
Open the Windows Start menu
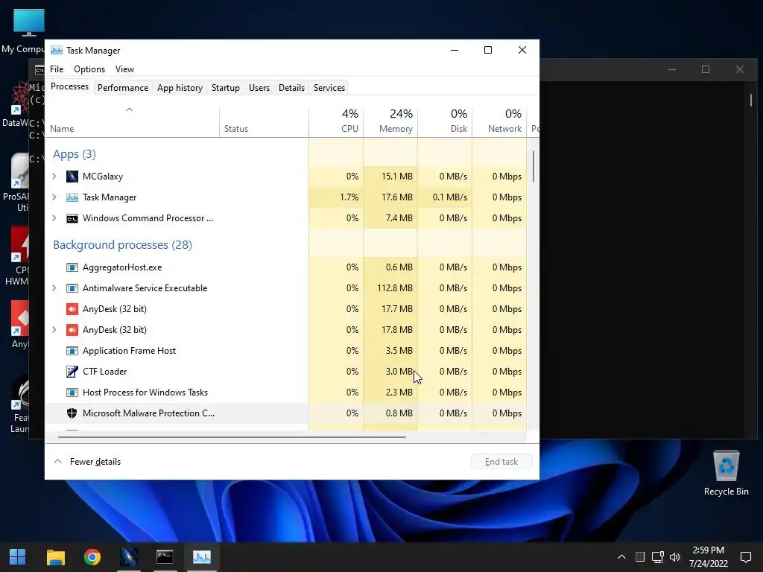coord(18,556)
